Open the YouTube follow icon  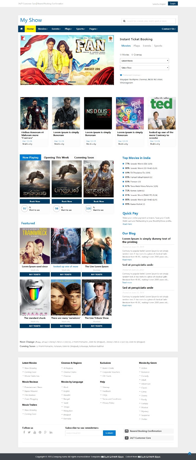pos(35,432)
